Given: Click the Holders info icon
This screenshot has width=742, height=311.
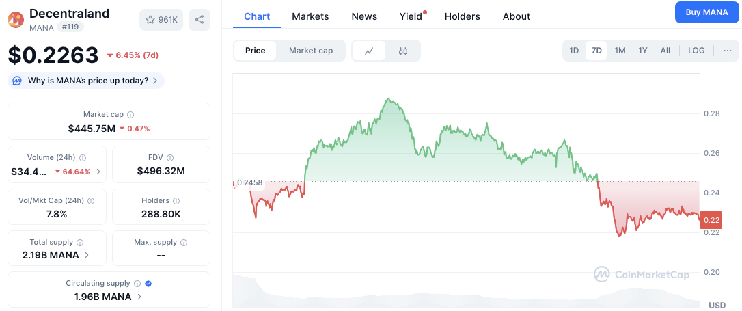Looking at the screenshot, I should 176,201.
